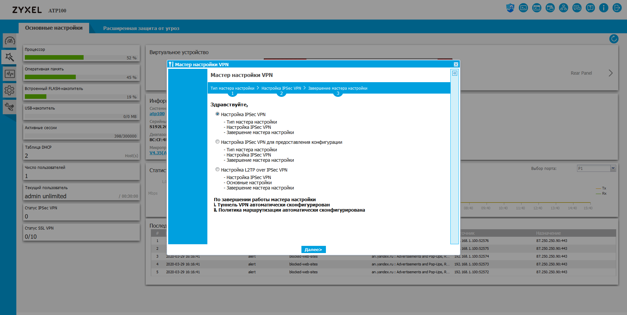627x315 pixels.
Task: Close the Мастер настройки VPN dialog
Action: 456,65
